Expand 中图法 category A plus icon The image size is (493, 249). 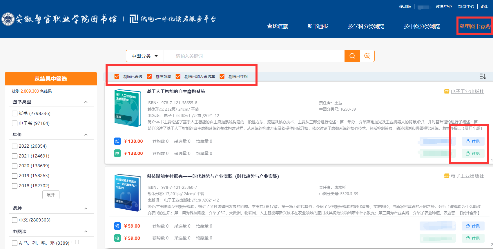pyautogui.click(x=72, y=242)
